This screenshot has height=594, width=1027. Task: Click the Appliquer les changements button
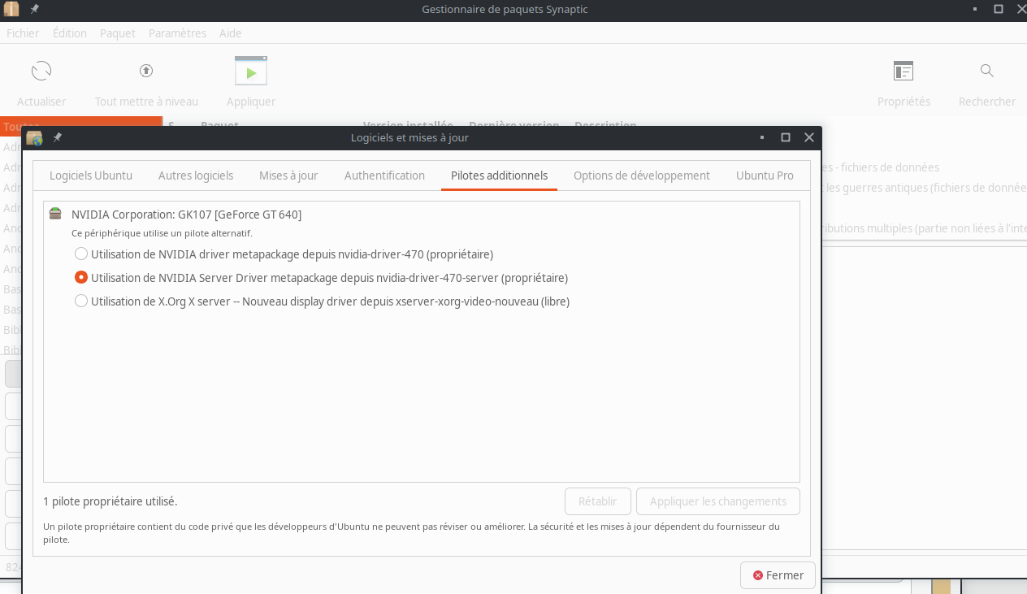pyautogui.click(x=718, y=501)
